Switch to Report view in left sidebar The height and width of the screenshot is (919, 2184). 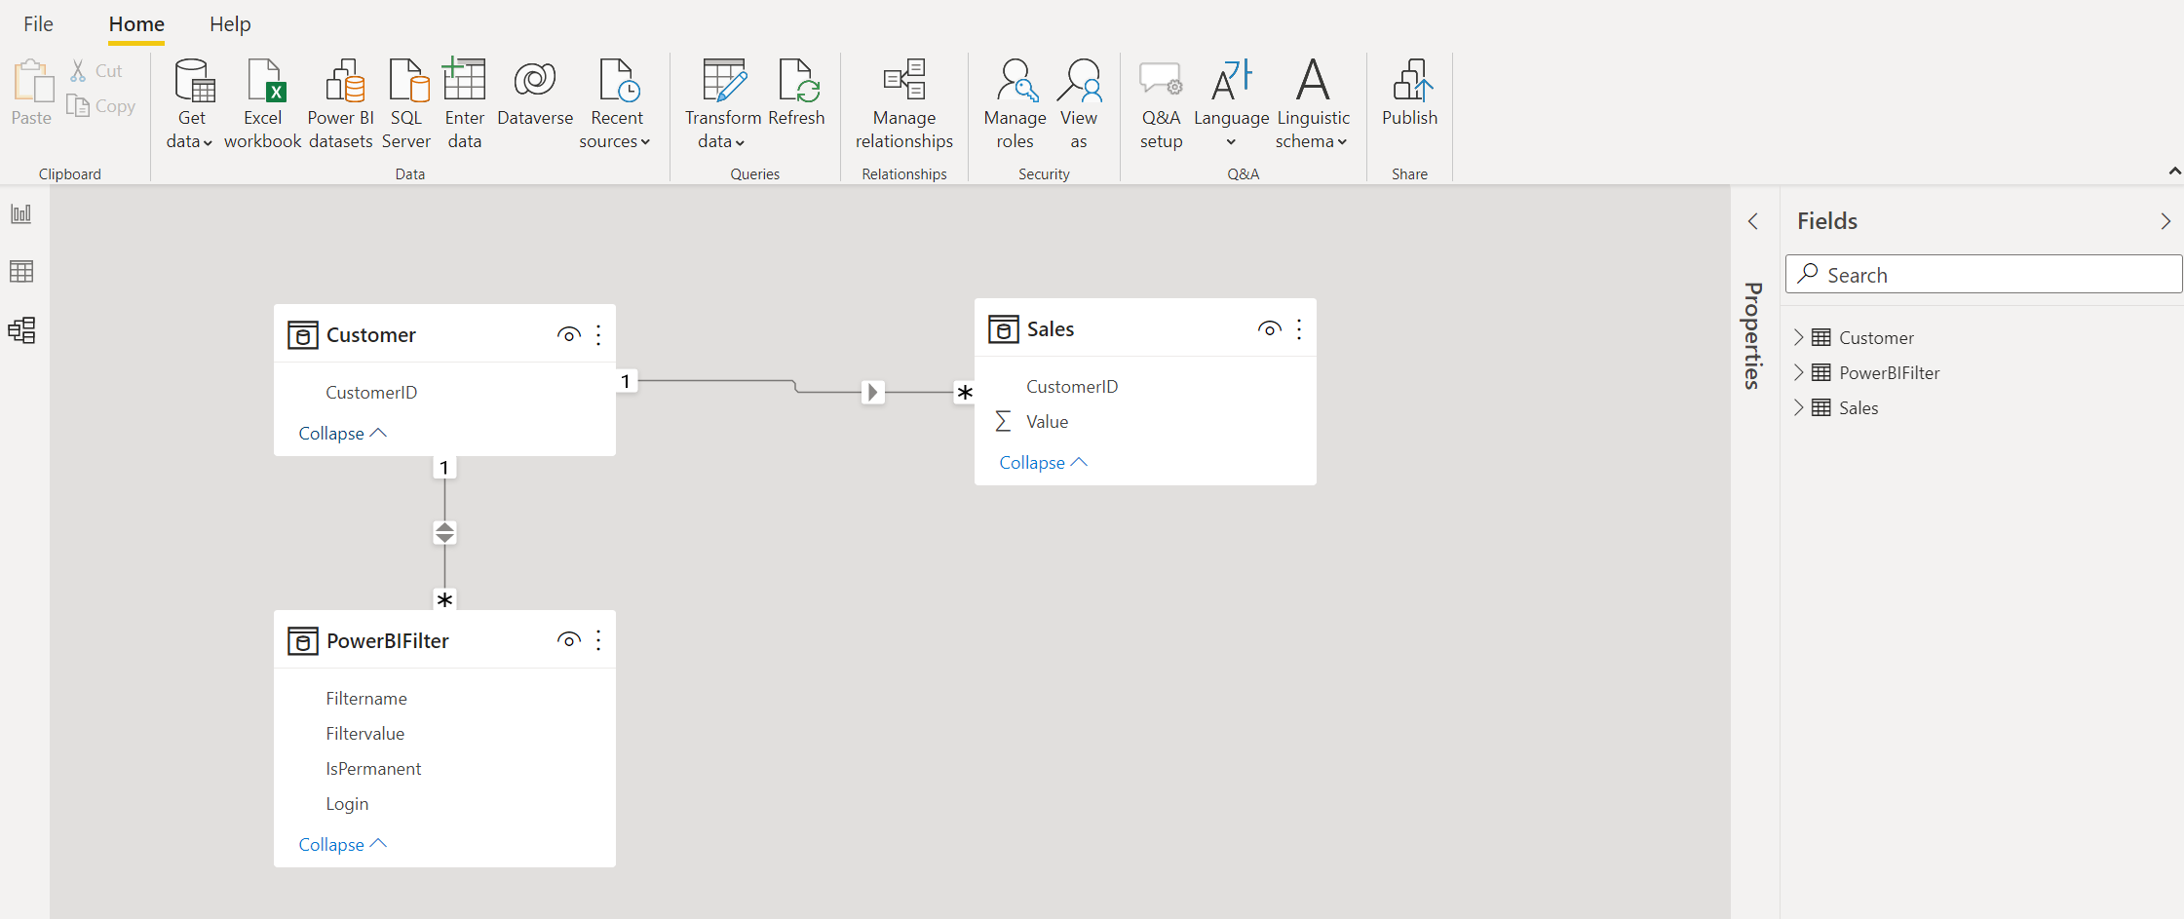pos(21,213)
